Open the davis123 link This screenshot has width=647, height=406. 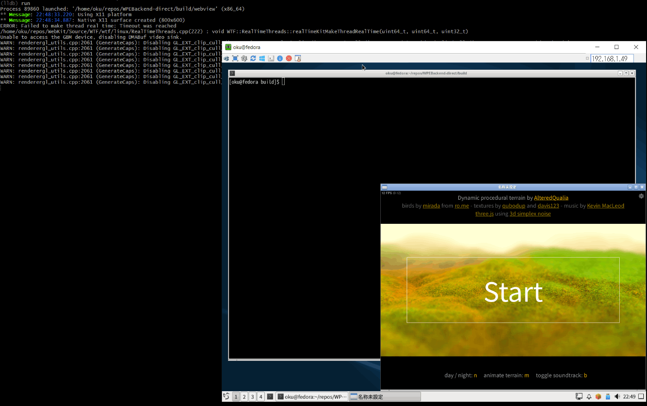(x=549, y=206)
